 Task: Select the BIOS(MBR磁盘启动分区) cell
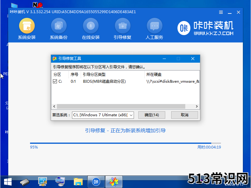[104, 81]
